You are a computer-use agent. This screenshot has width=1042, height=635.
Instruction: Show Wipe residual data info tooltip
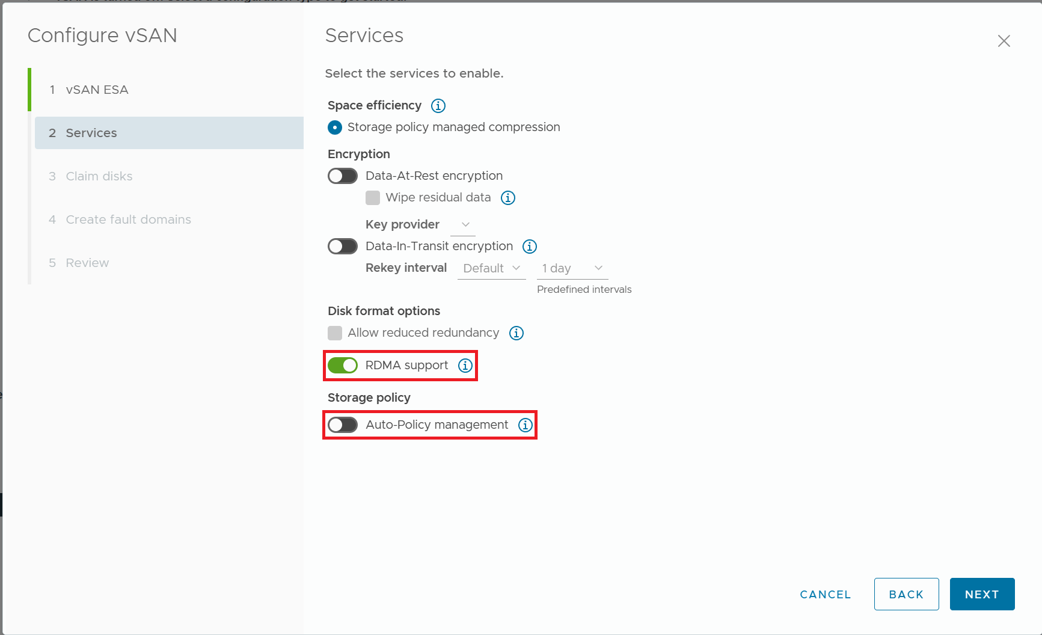click(508, 198)
